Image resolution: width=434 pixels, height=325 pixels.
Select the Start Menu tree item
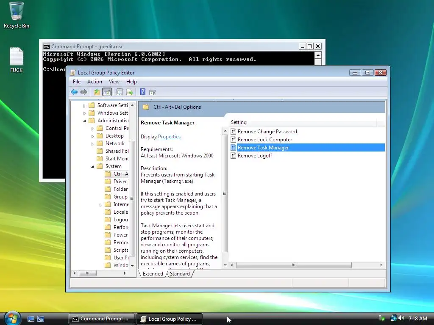click(117, 159)
